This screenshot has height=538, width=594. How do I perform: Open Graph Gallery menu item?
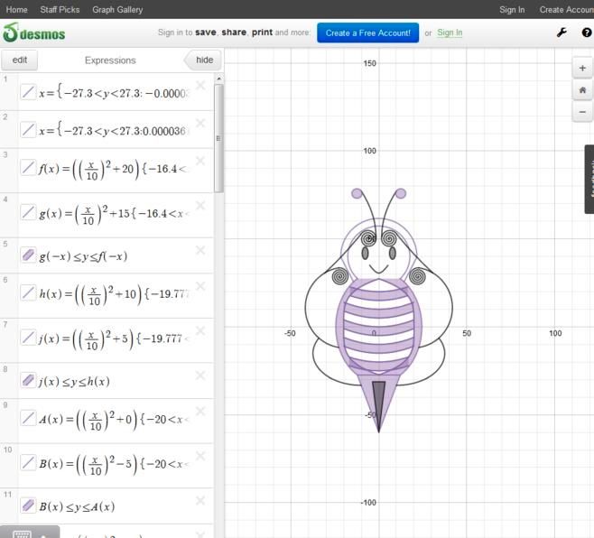pyautogui.click(x=117, y=9)
